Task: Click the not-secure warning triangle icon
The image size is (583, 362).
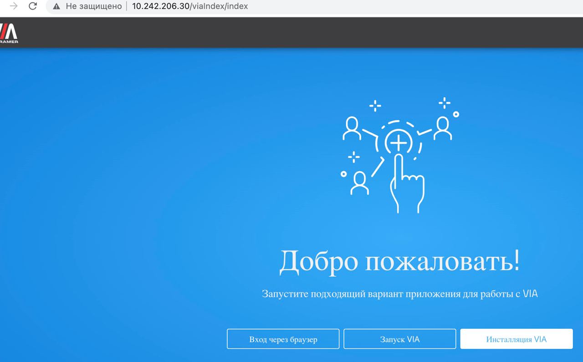Action: pos(56,6)
